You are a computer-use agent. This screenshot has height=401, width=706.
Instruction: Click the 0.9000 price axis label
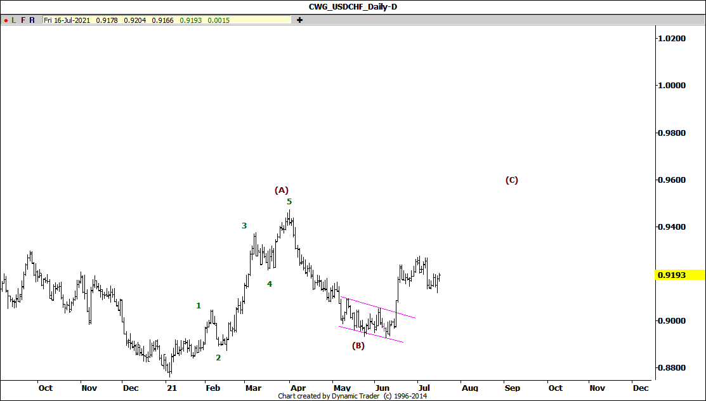[672, 321]
